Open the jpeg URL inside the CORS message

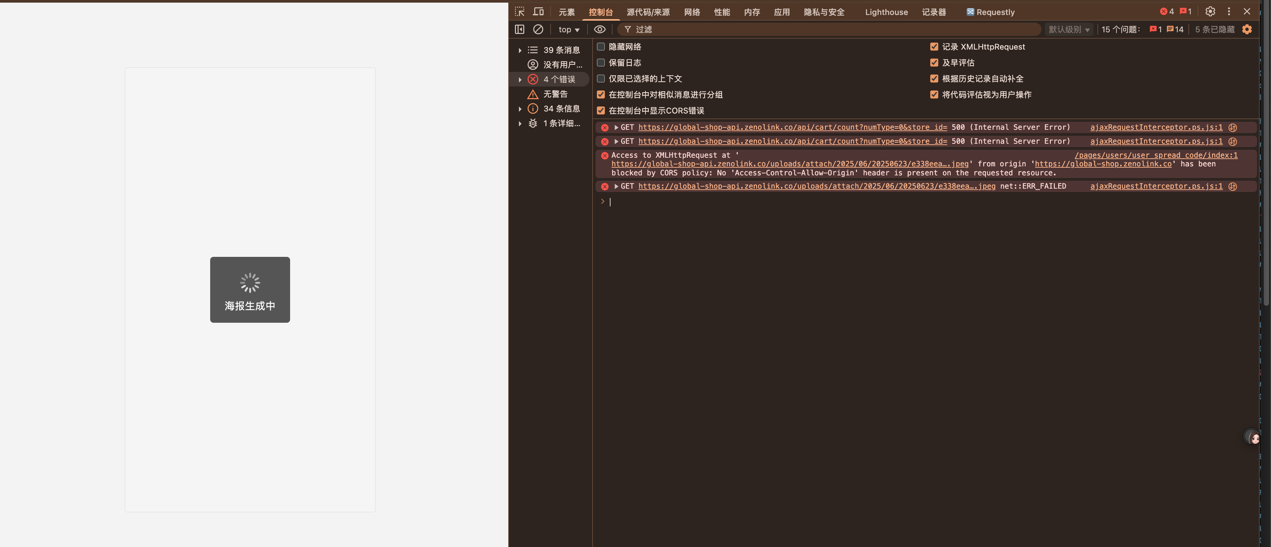click(790, 164)
